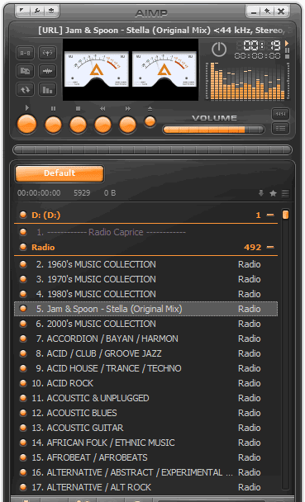This screenshot has width=305, height=502.
Task: Select 2000's MUSIC COLLECTION station
Action: click(x=145, y=324)
